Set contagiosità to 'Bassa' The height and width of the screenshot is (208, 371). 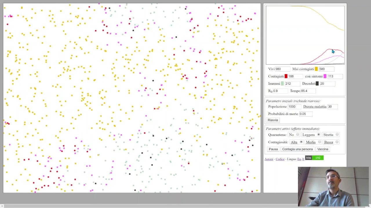(337, 142)
